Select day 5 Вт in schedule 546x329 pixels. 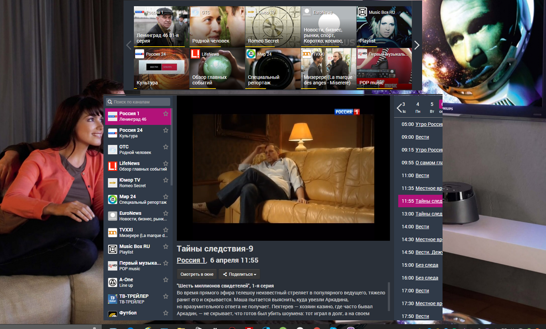[432, 107]
